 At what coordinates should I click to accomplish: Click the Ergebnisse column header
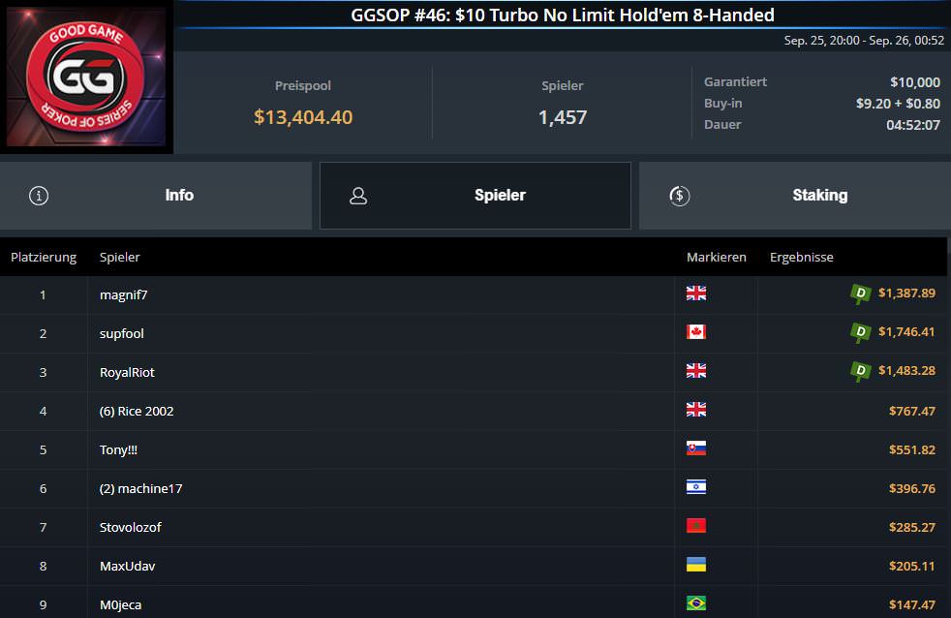click(802, 257)
